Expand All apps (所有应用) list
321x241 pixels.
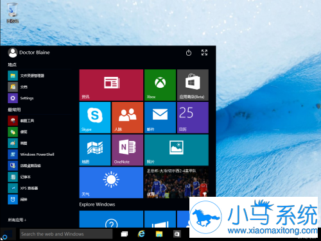[x=17, y=220]
